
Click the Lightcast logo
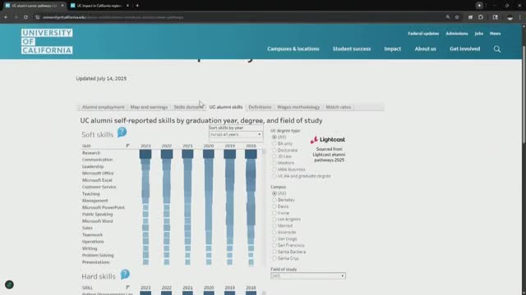point(328,139)
